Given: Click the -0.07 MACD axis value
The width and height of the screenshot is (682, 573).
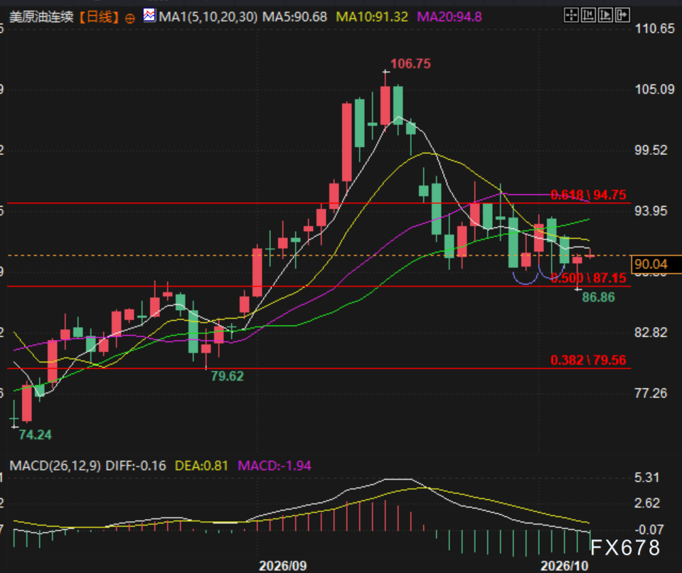Looking at the screenshot, I should pos(649,530).
